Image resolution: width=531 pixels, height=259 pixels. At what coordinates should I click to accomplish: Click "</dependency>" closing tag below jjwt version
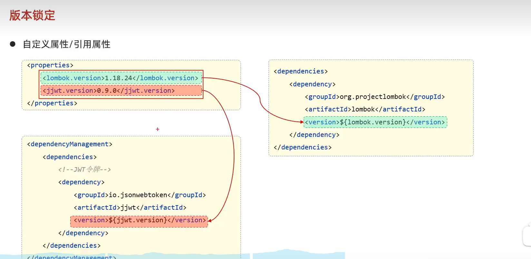click(83, 233)
